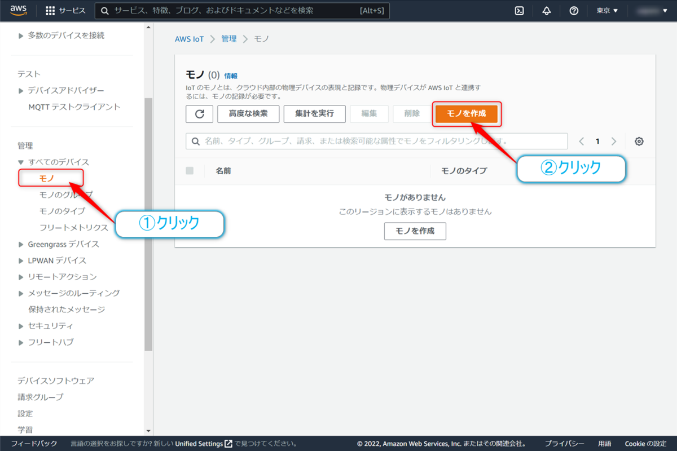Expand フリートハブ section
The height and width of the screenshot is (451, 677).
pyautogui.click(x=21, y=343)
